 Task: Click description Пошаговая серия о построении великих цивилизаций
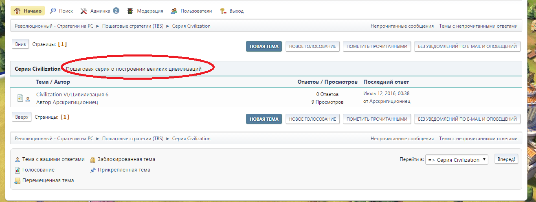134,69
